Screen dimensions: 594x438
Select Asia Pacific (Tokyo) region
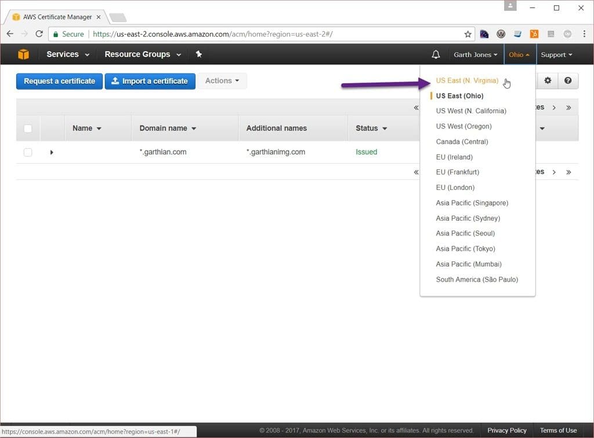(x=465, y=249)
